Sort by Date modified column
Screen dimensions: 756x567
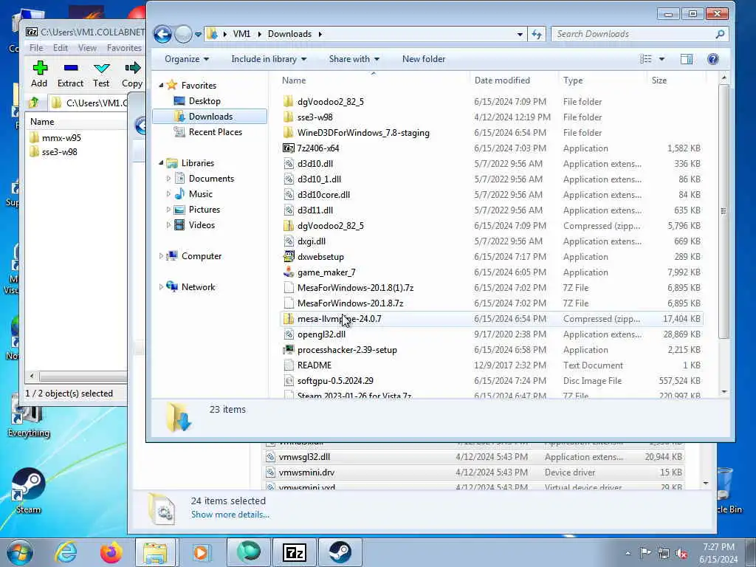point(502,80)
